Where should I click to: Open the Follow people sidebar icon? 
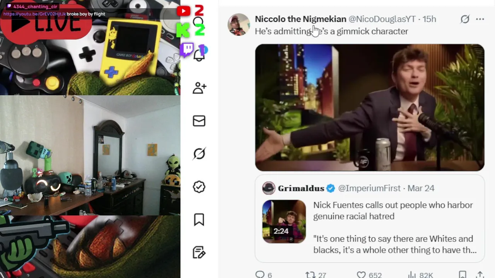[x=199, y=88]
